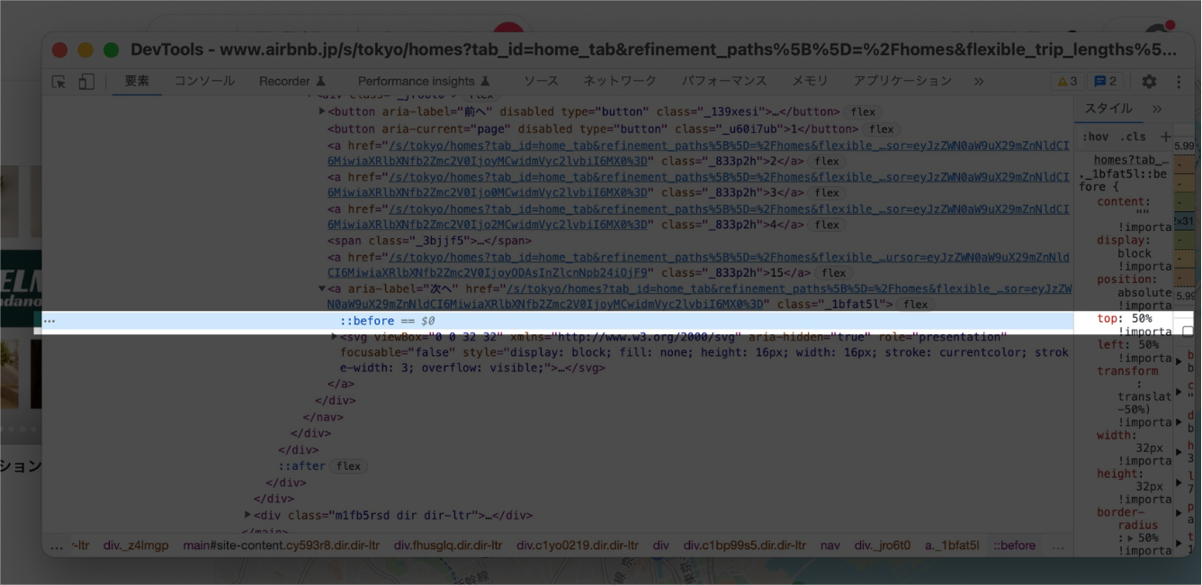Open the DevTools settings gear
1202x585 pixels.
[1149, 81]
